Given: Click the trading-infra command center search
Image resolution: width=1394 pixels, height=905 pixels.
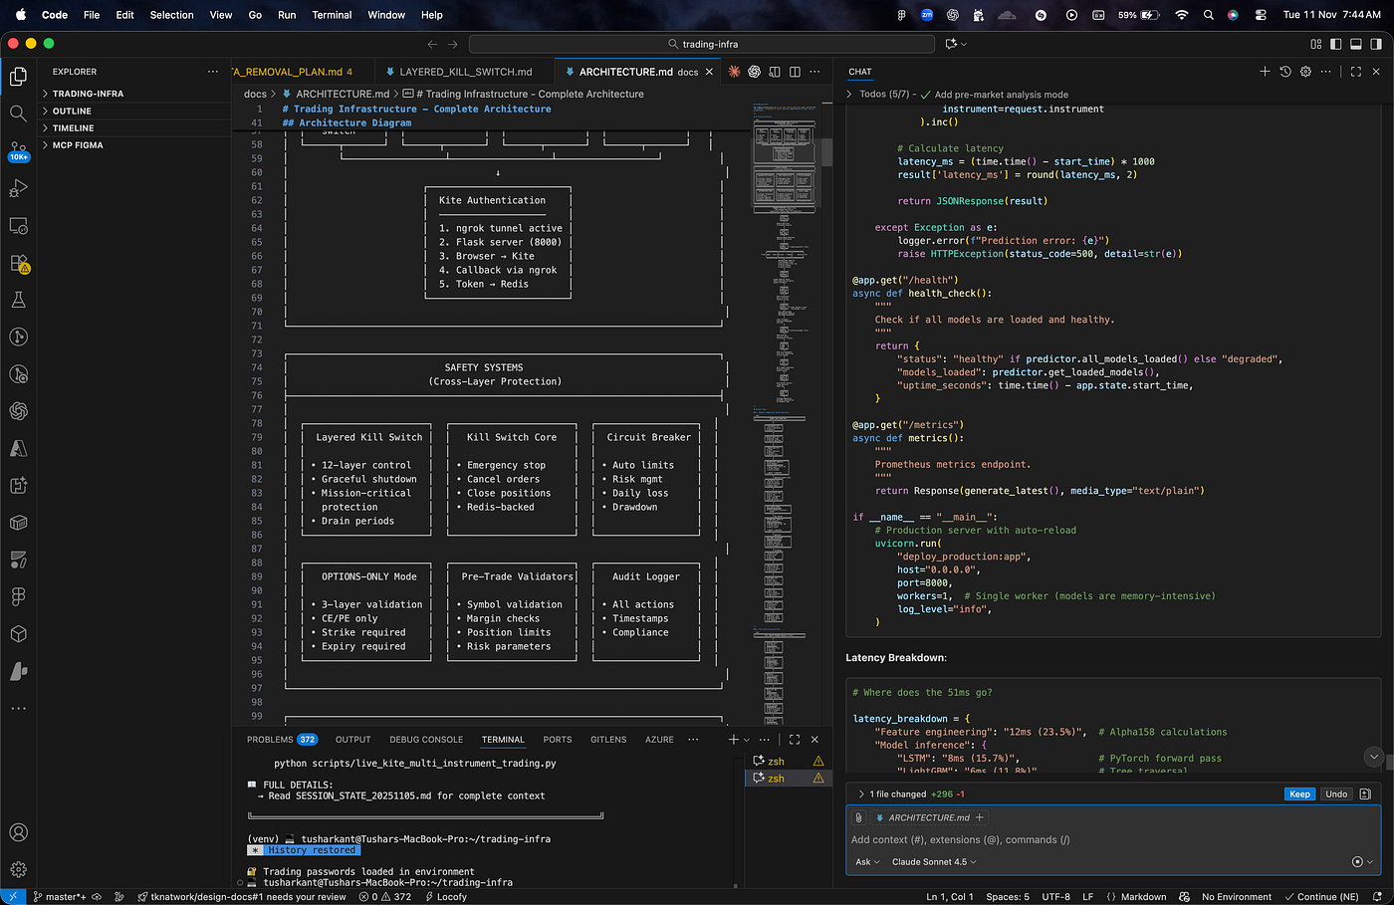Looking at the screenshot, I should click(702, 44).
